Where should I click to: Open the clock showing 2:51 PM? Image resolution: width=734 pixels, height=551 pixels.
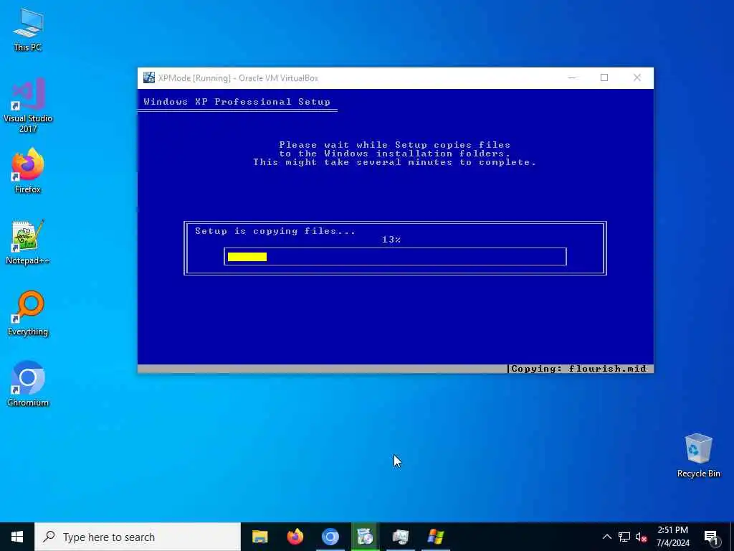(672, 537)
